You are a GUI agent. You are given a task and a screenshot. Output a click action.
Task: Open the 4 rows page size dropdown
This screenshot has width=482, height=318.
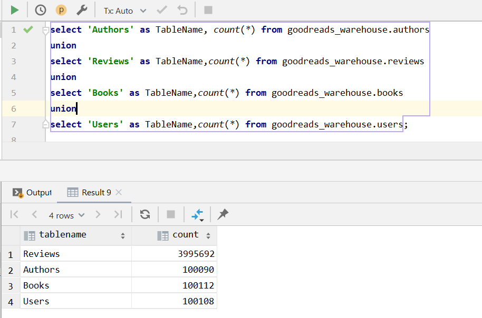[66, 215]
